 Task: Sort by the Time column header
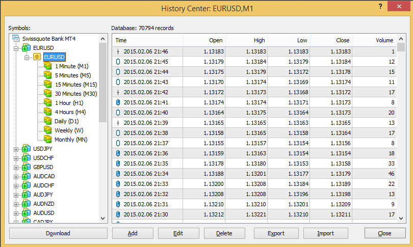click(x=148, y=40)
